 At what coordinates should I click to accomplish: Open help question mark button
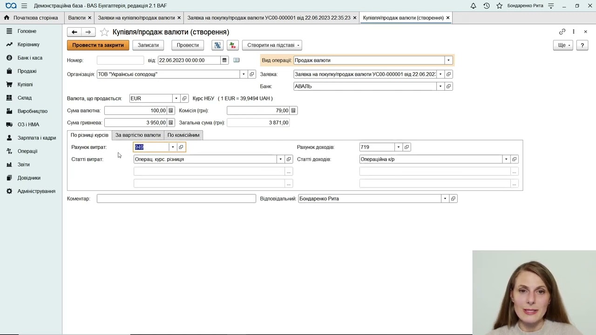582,45
